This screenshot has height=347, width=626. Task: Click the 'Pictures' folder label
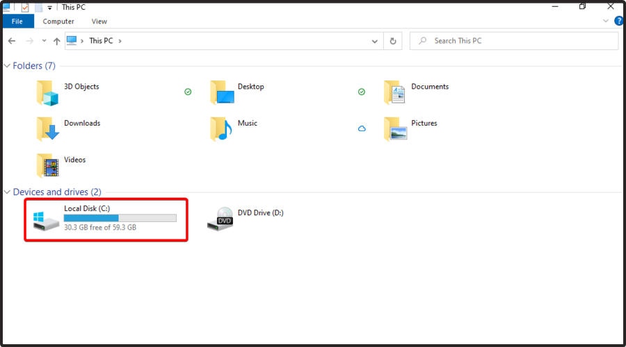(x=424, y=123)
